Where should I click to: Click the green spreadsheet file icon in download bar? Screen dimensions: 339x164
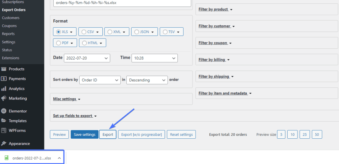click(x=7, y=158)
